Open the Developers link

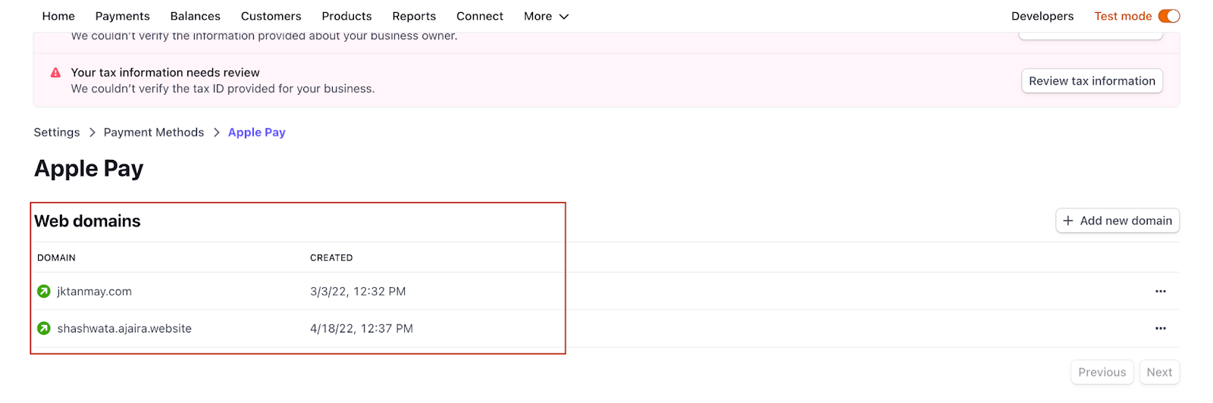[x=1042, y=16]
